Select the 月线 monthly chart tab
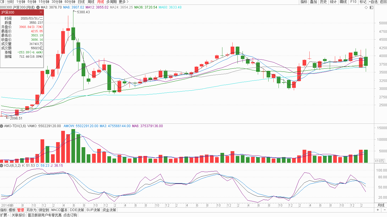This screenshot has width=387, height=217. 100,2
